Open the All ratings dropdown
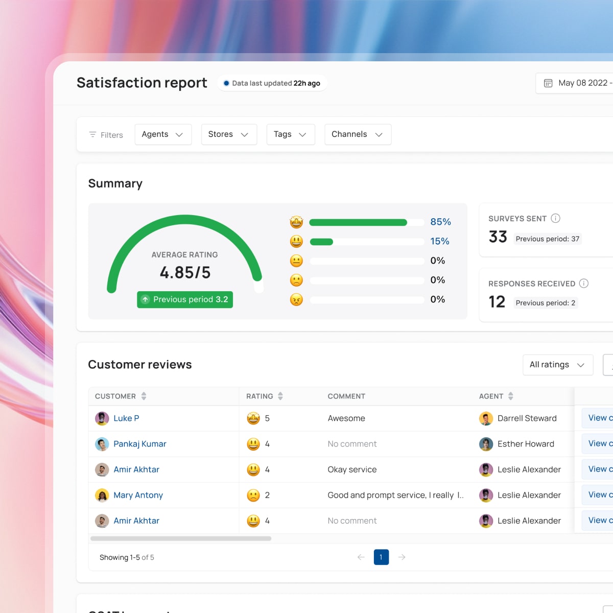The image size is (613, 613). pos(558,365)
